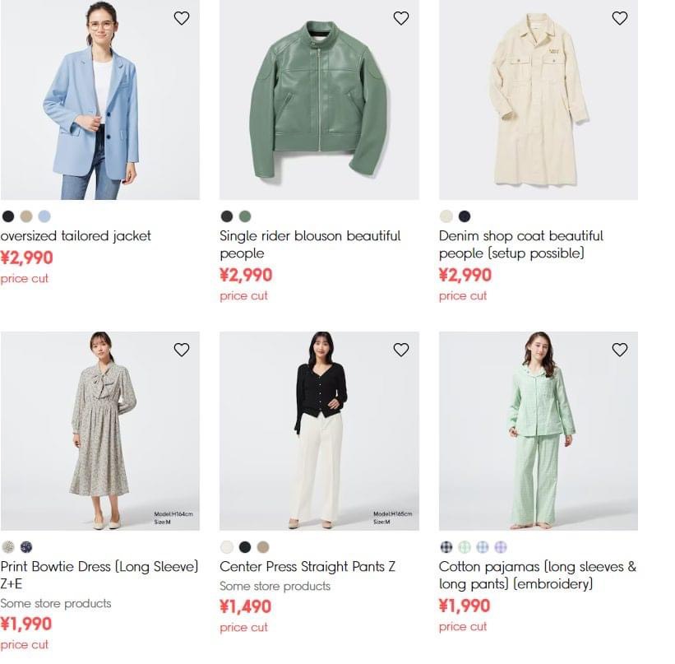Wishlist the Cotton pajamas via heart icon
The image size is (675, 664).
coord(620,350)
